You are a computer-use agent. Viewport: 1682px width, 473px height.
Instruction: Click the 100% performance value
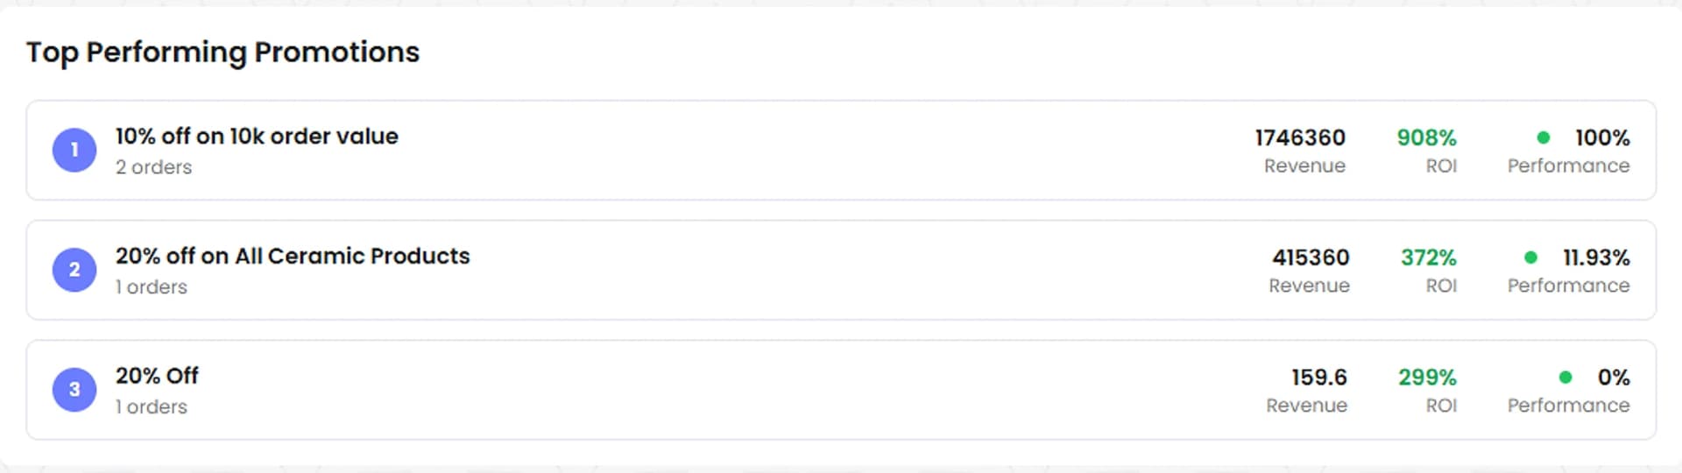(x=1602, y=138)
